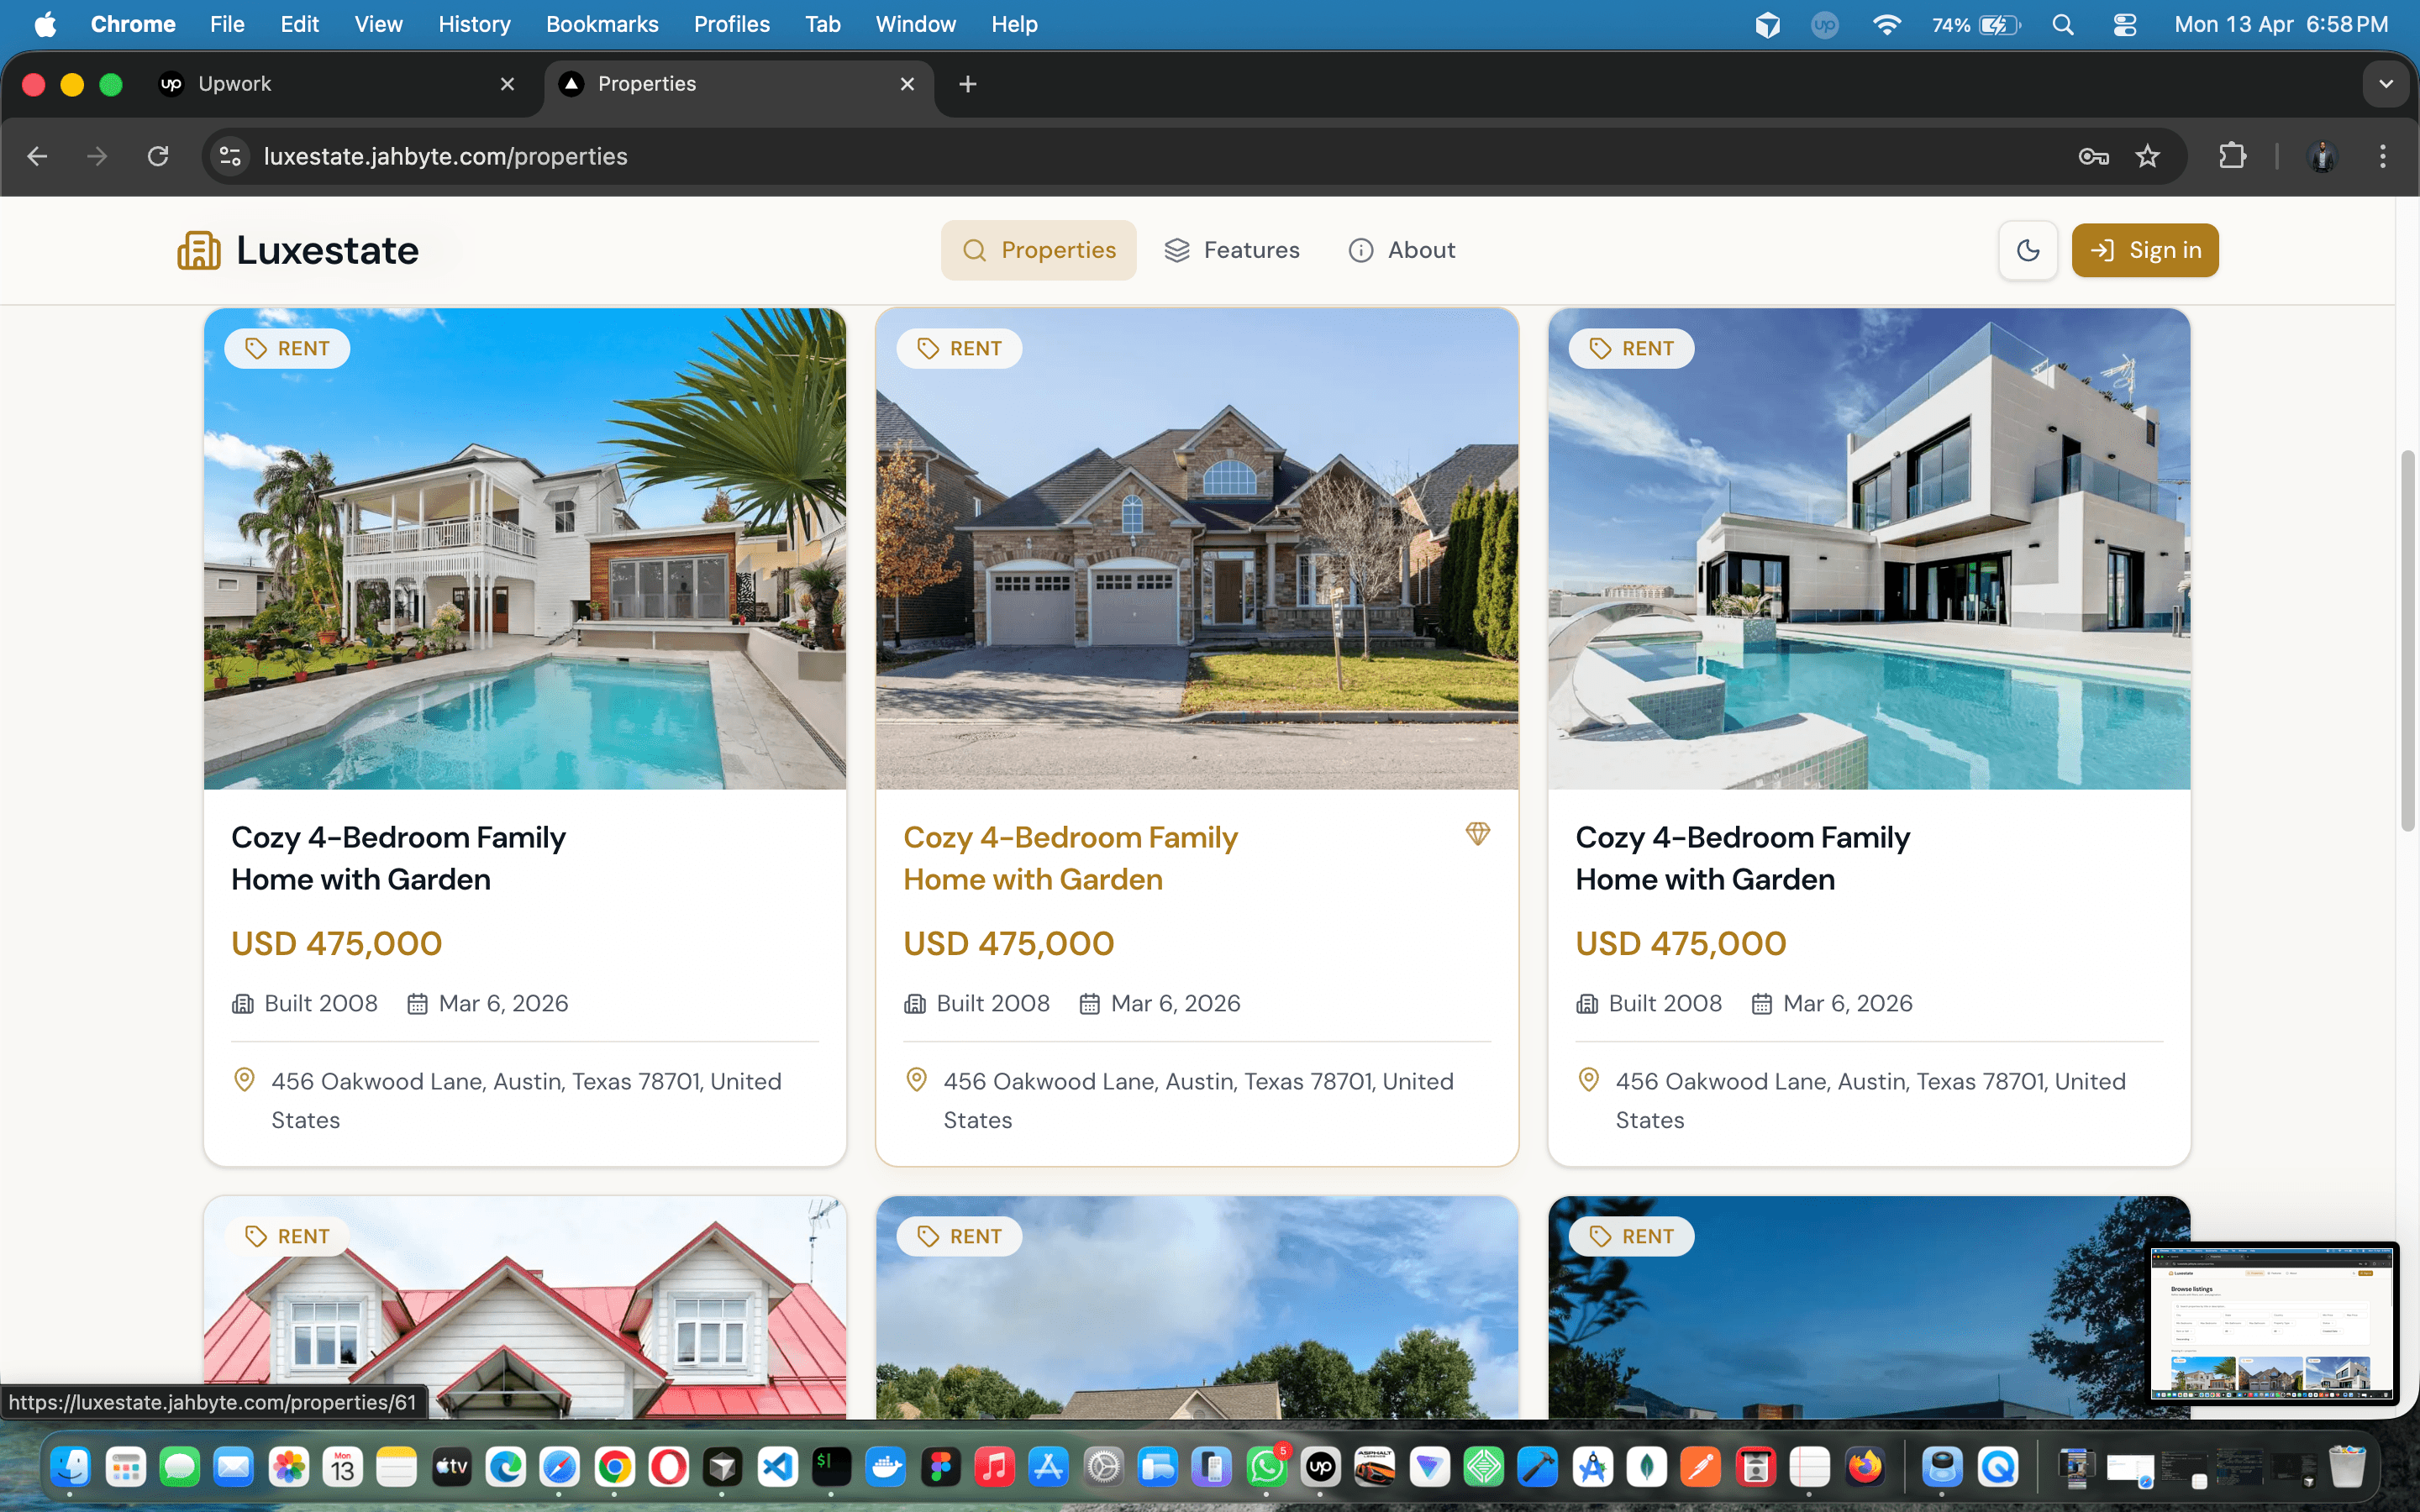Open the Features navigation link
Viewport: 2420px width, 1512px height.
[x=1232, y=250]
